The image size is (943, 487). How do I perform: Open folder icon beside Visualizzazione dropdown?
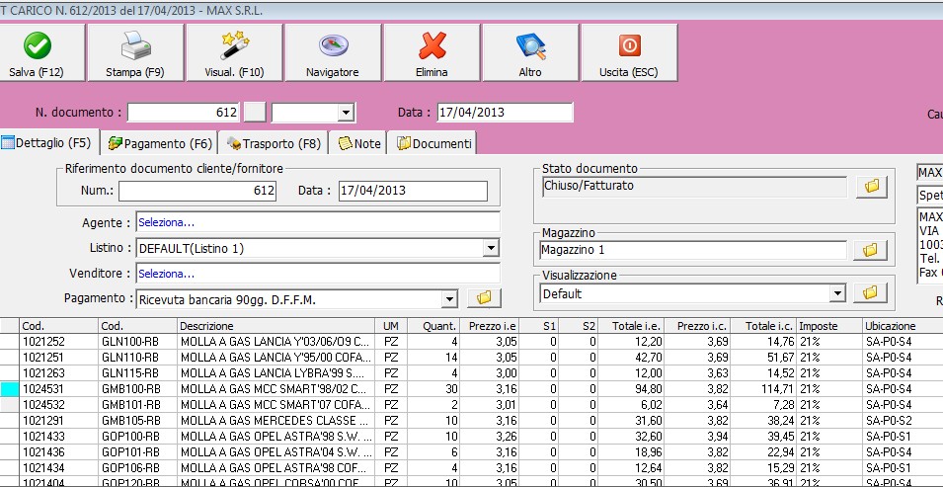[870, 293]
